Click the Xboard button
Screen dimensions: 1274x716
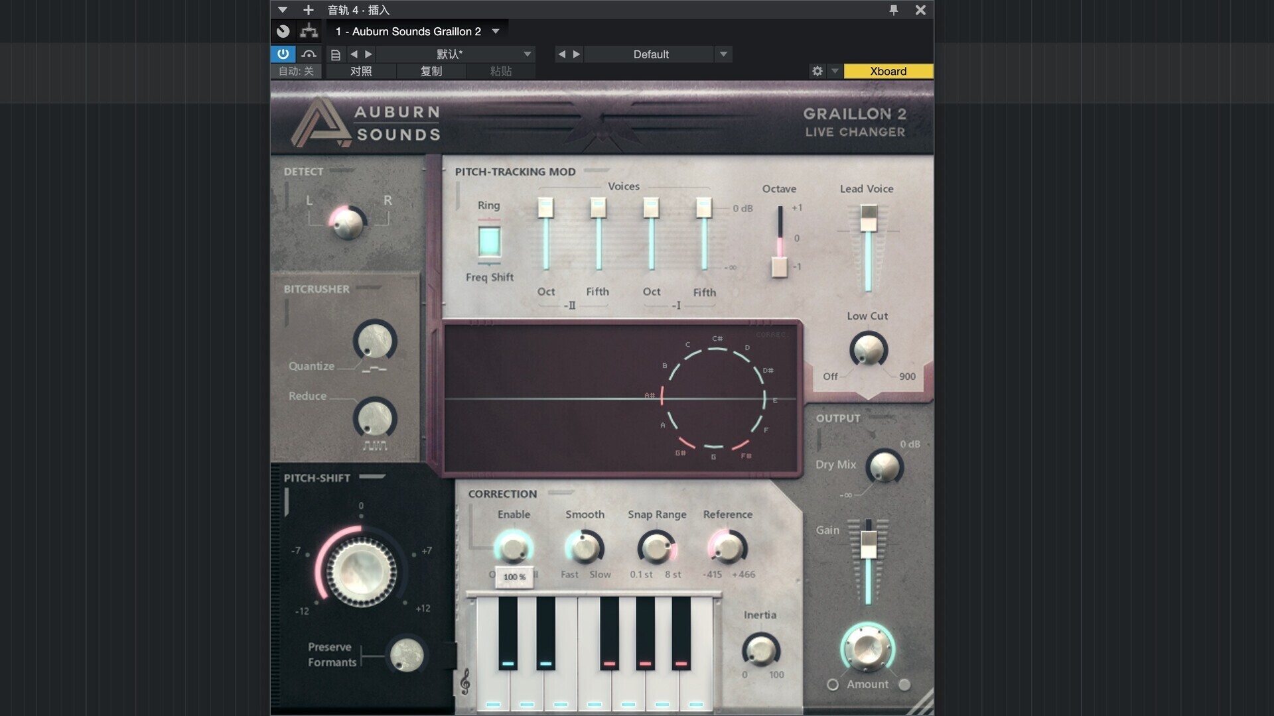tap(888, 71)
